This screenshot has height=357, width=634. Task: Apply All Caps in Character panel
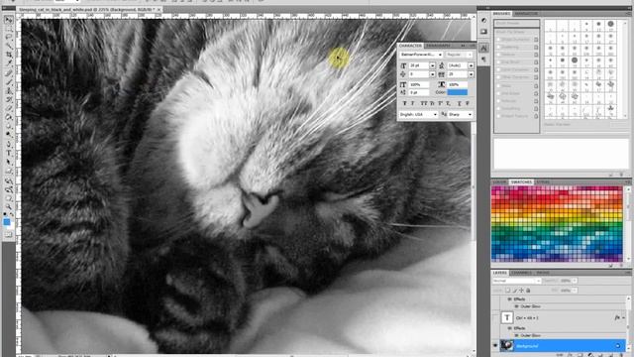point(424,103)
